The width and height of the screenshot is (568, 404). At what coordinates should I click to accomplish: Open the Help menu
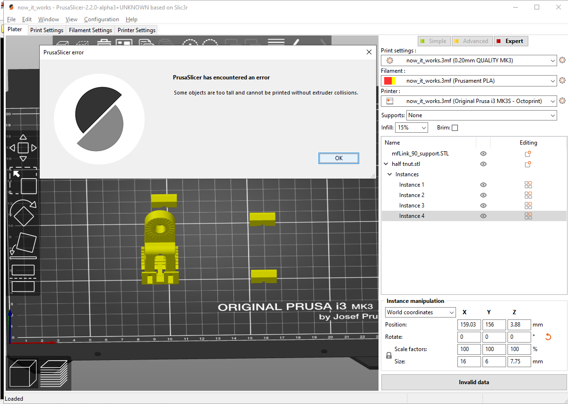[131, 19]
